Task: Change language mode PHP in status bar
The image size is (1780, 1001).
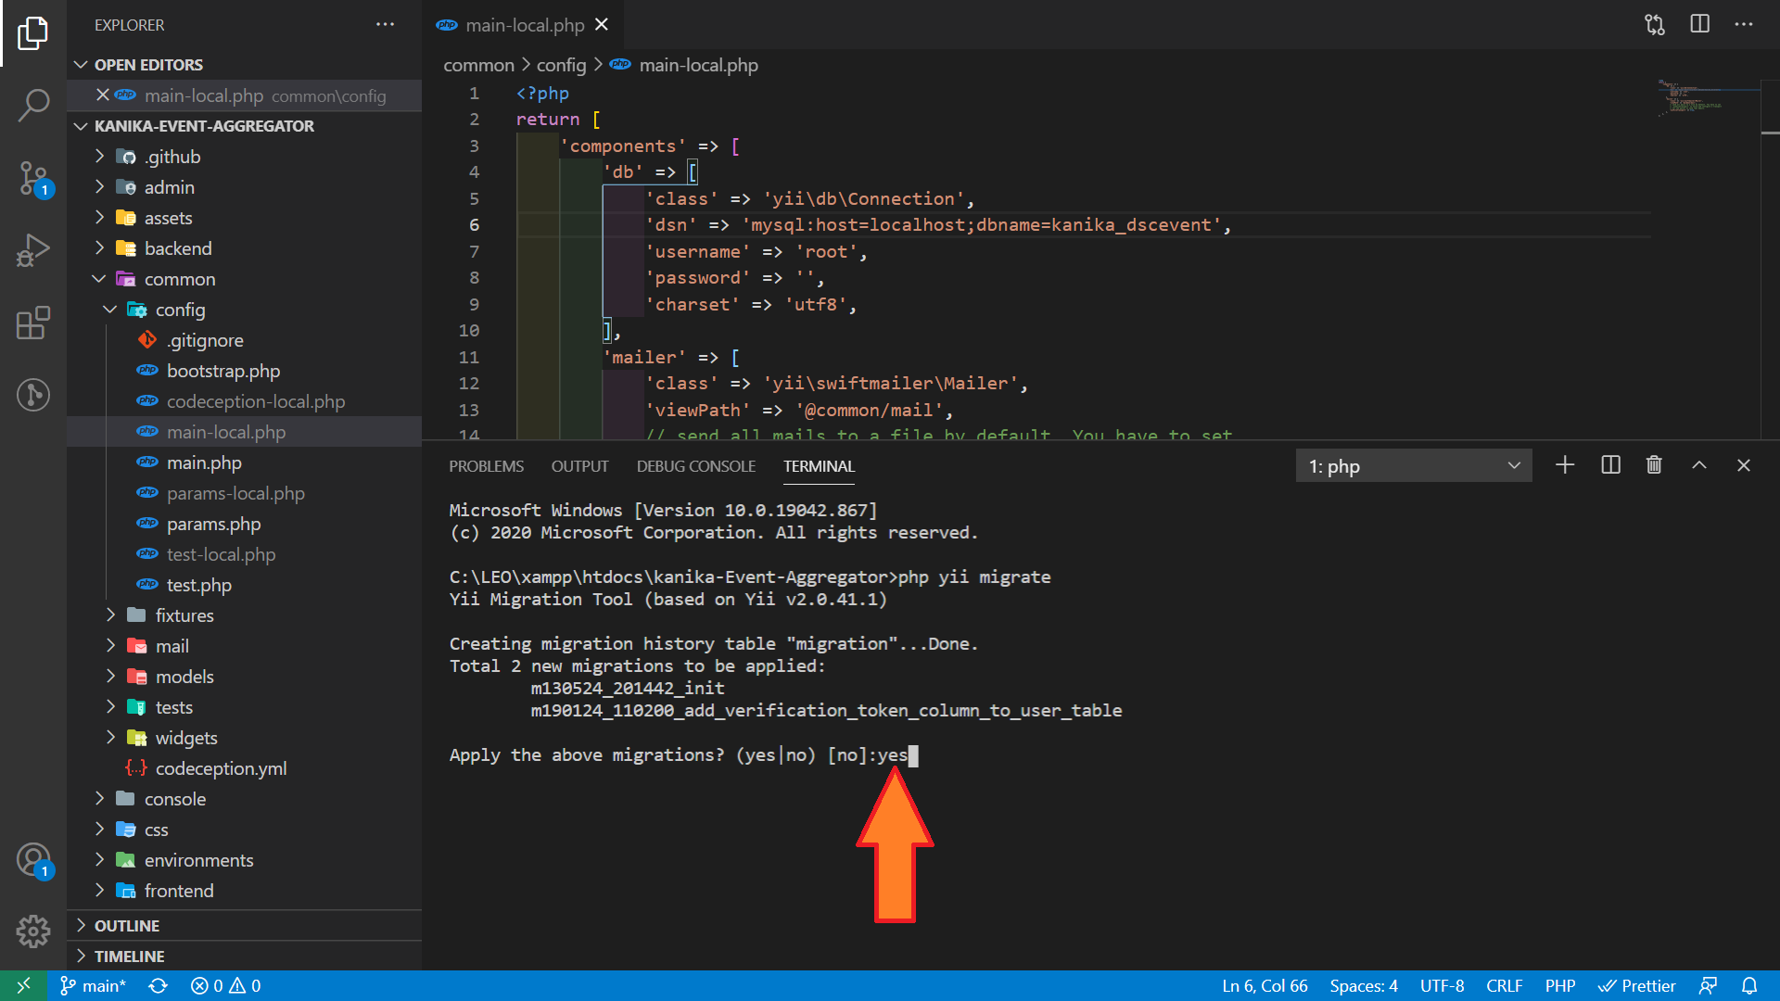Action: point(1560,986)
